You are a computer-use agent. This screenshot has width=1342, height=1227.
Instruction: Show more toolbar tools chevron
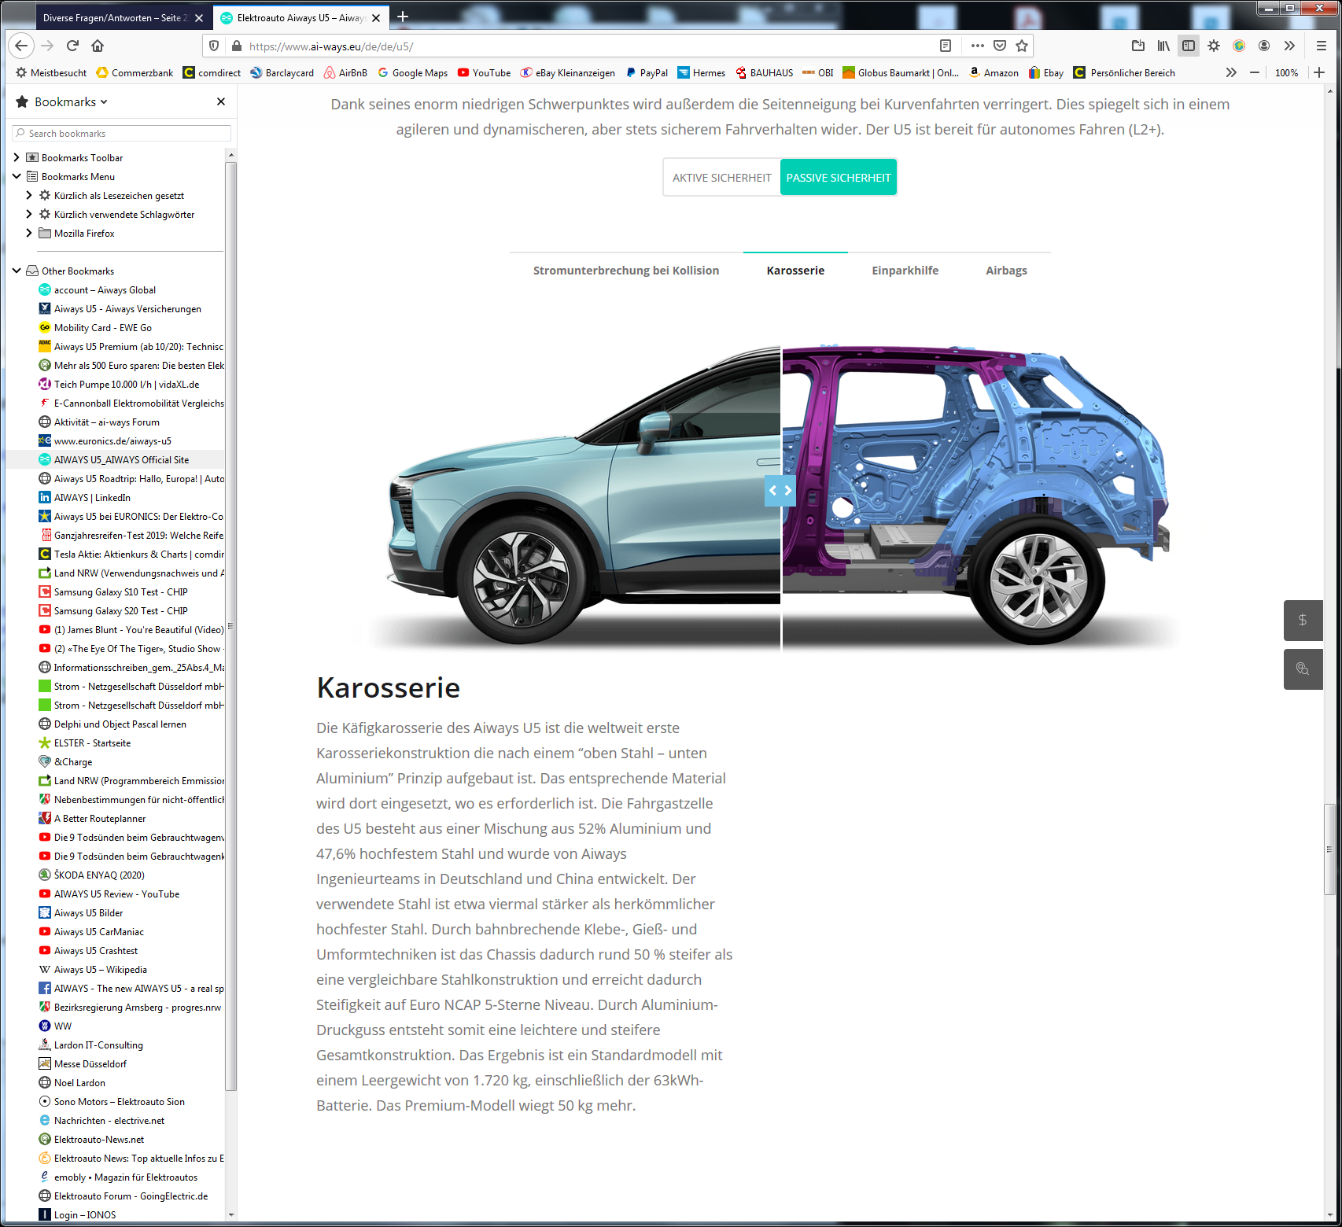1289,46
